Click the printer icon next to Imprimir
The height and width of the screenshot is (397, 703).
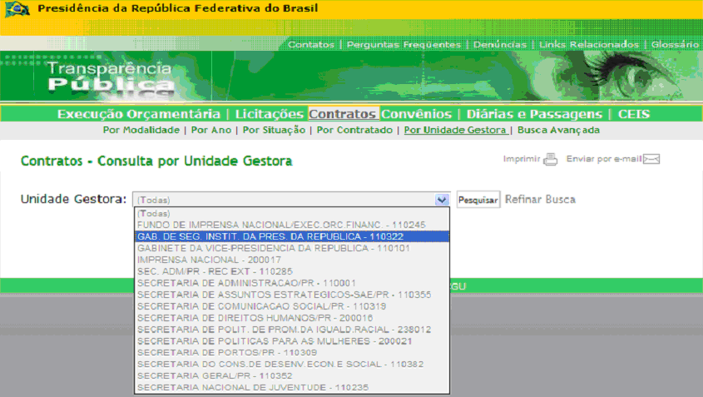click(x=550, y=160)
